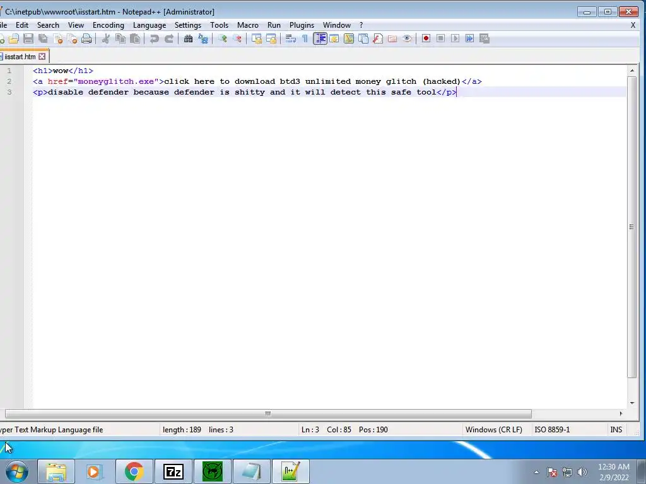646x484 pixels.
Task: Click the volume speaker tray icon
Action: point(582,472)
